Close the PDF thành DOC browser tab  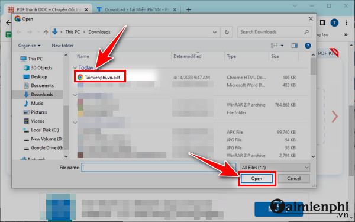tap(86, 9)
